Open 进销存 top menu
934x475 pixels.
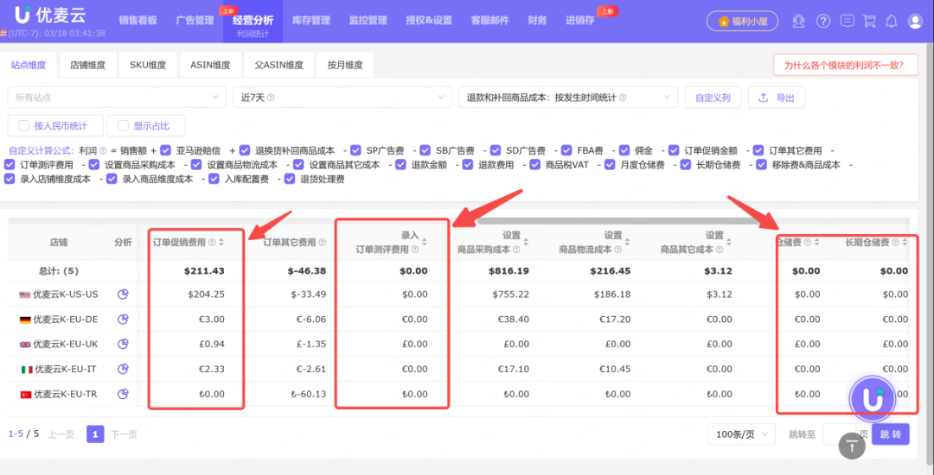pos(580,21)
